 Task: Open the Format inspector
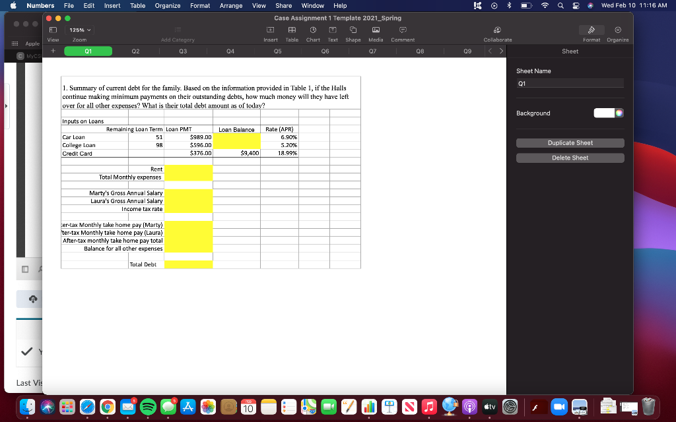coord(591,30)
